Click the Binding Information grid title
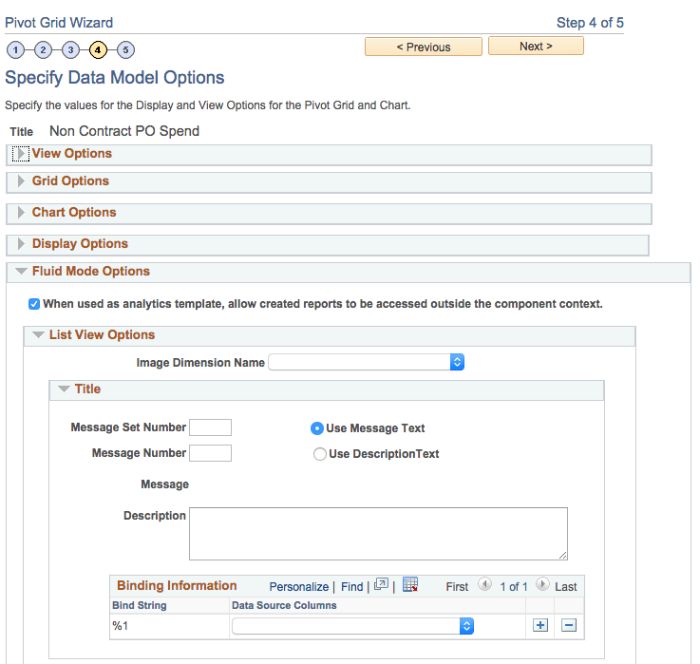Viewport: 700px width, 664px height. [177, 585]
